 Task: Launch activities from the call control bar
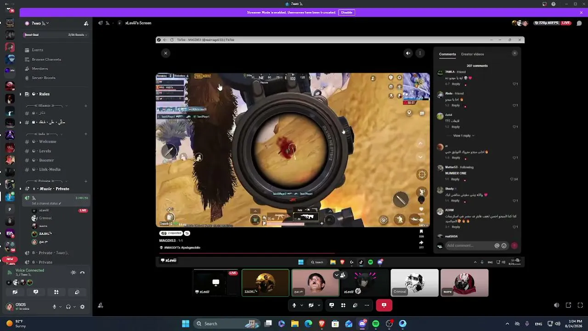click(343, 305)
